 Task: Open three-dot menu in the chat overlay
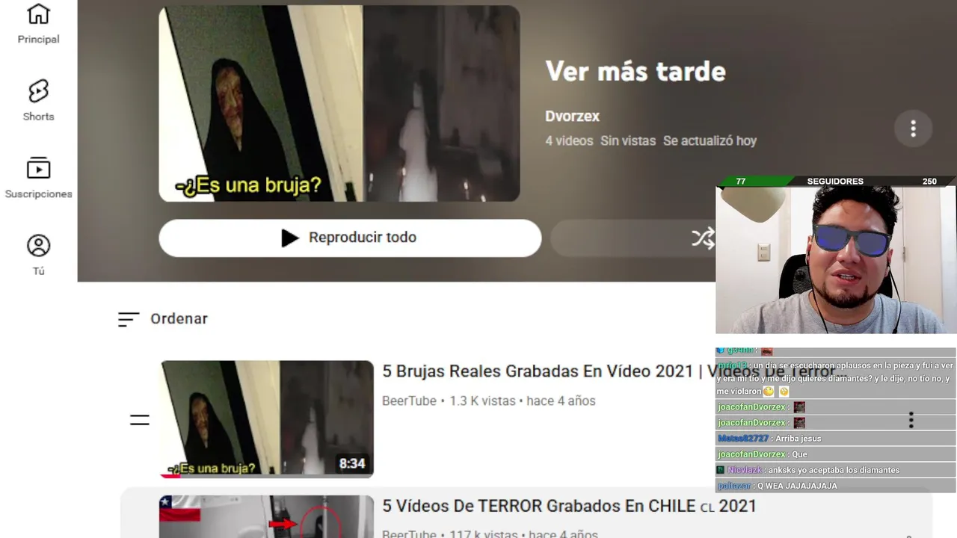click(x=911, y=420)
